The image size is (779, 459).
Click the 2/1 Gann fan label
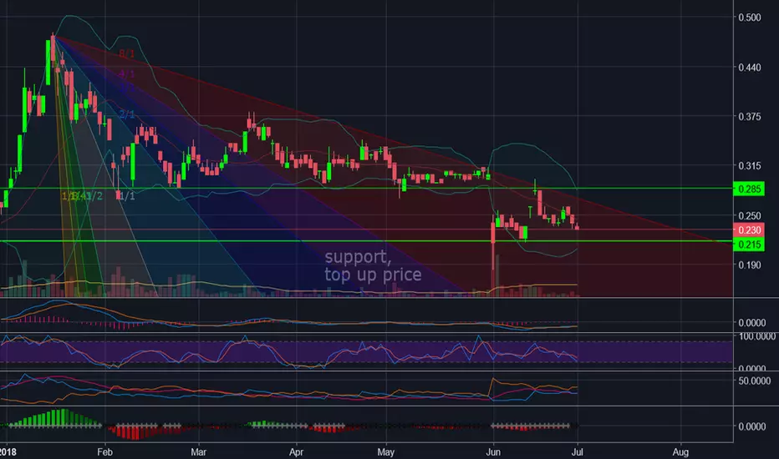point(126,114)
